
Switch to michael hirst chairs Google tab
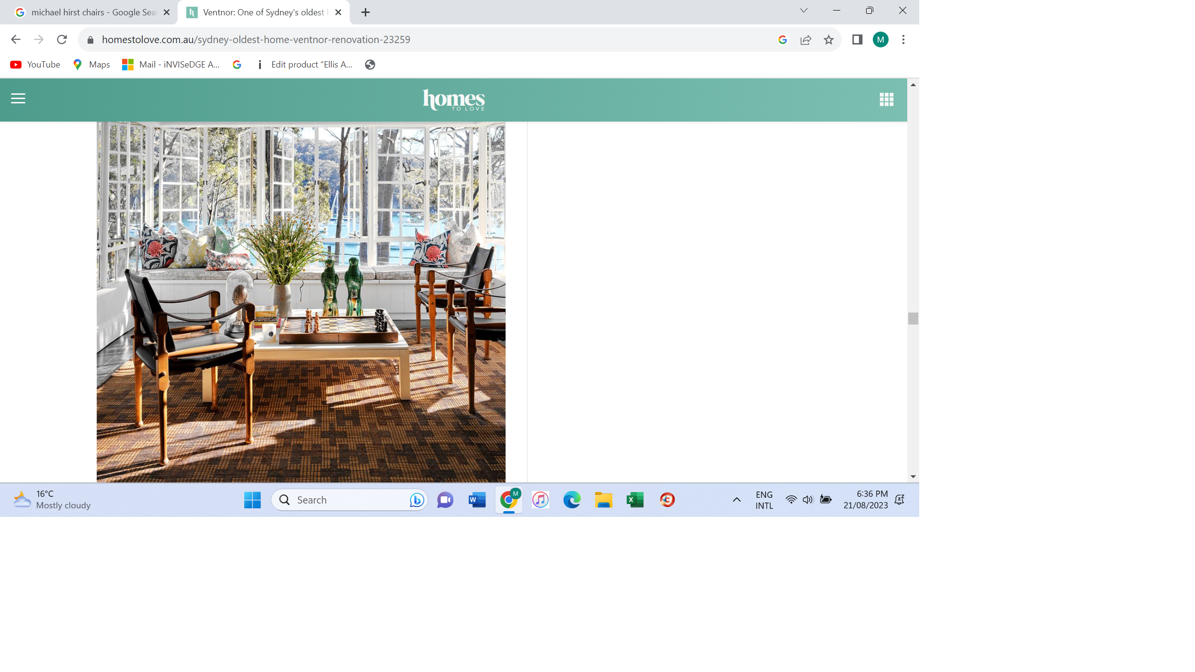(91, 12)
